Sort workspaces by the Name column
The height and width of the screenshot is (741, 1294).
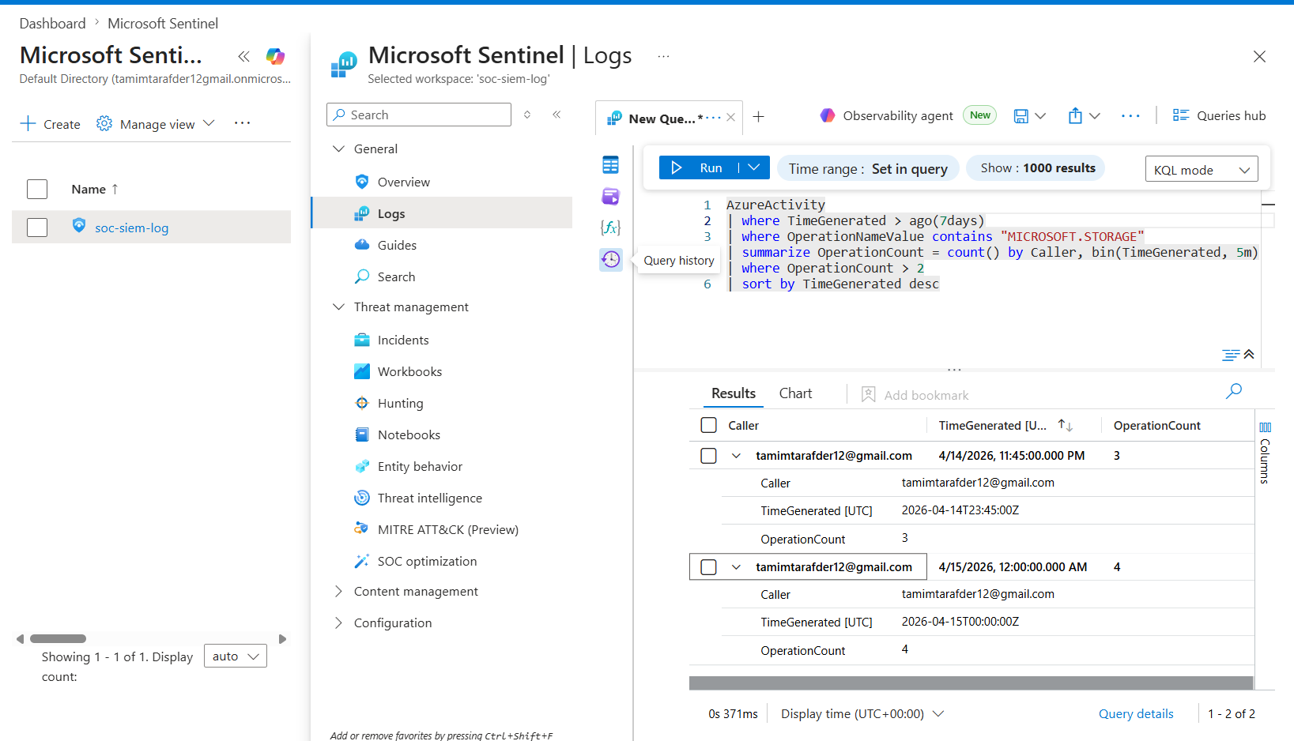(95, 189)
